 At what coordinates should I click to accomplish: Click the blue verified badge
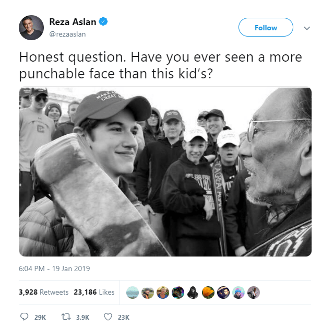[104, 22]
